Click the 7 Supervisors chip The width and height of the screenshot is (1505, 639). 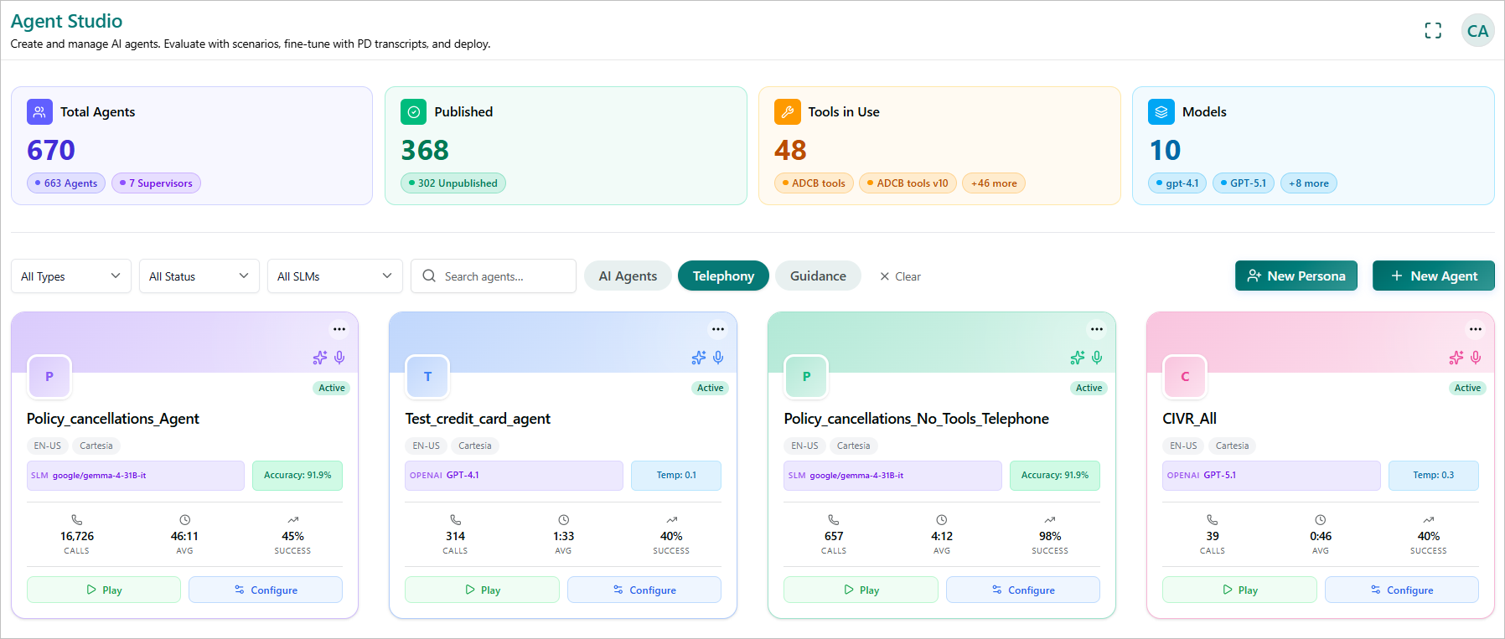156,183
